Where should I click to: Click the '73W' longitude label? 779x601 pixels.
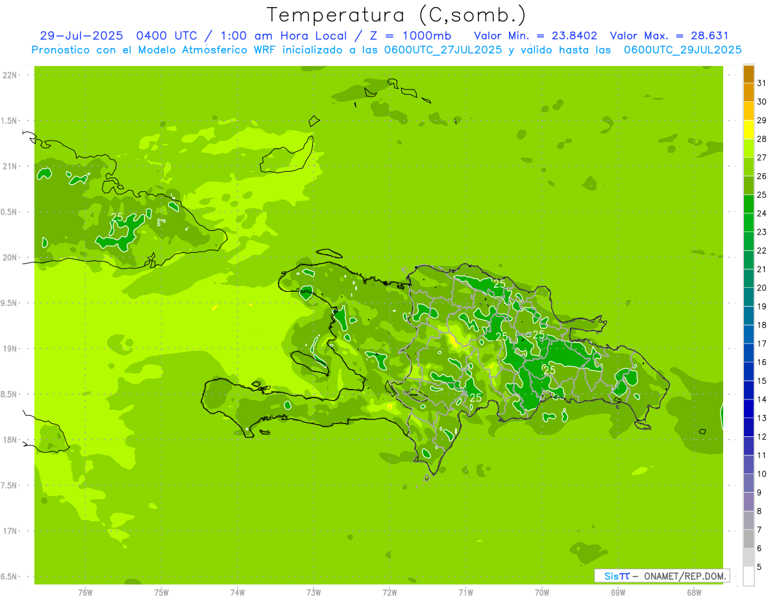314,593
